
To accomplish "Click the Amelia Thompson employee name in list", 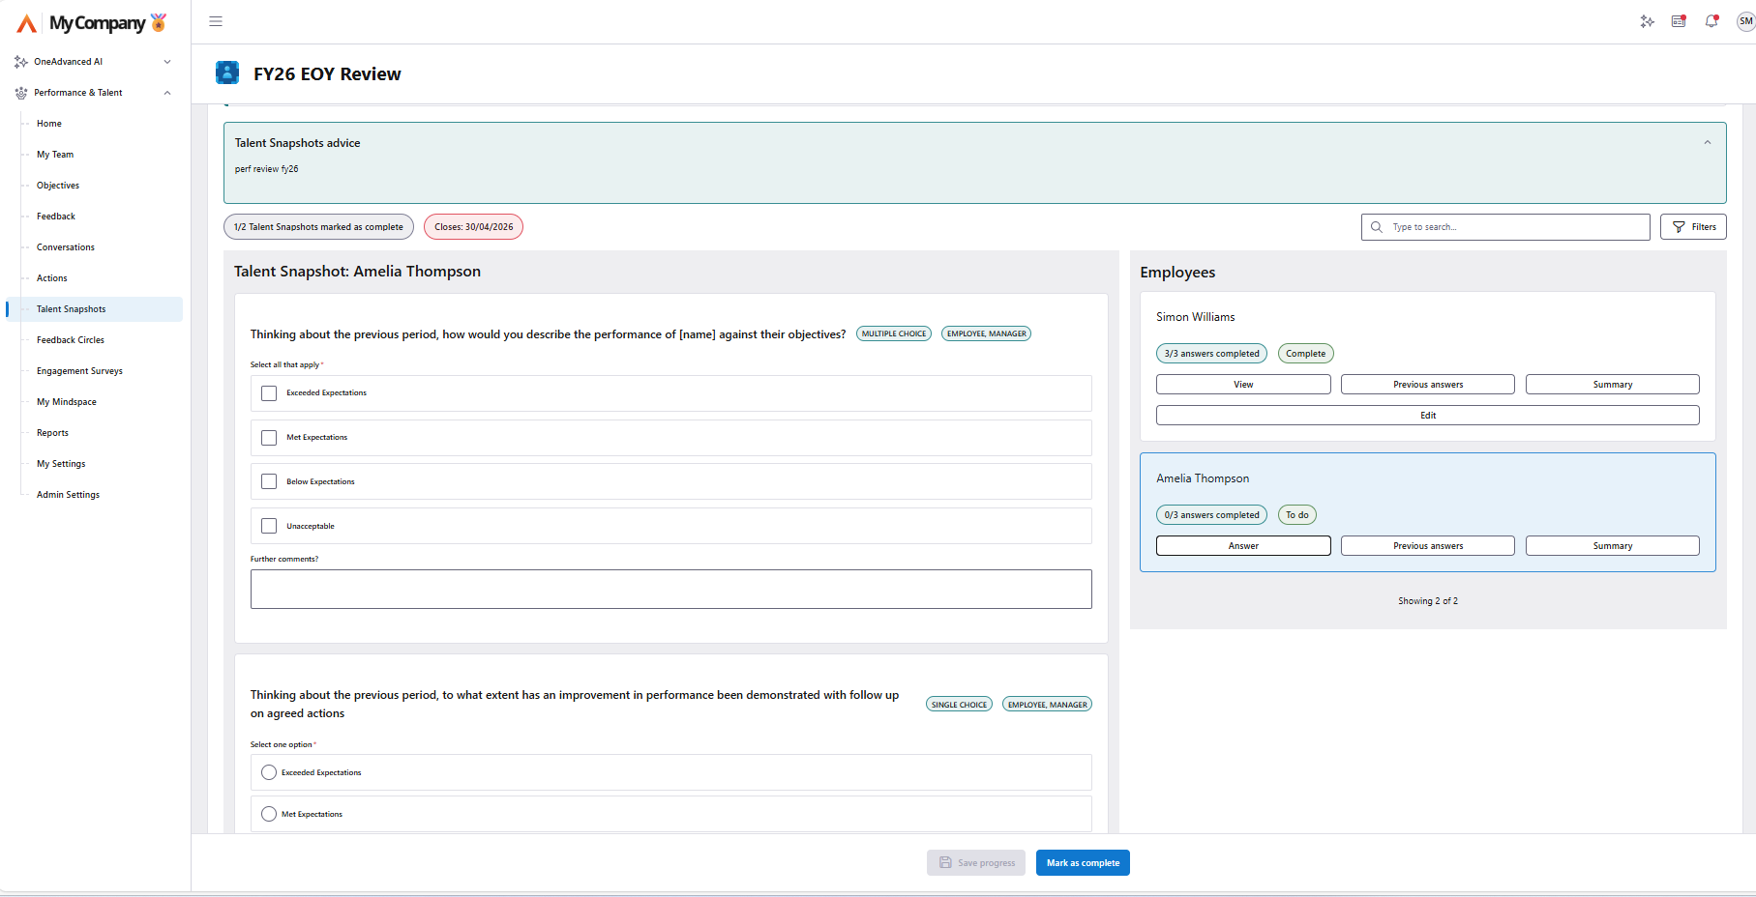I will point(1203,478).
